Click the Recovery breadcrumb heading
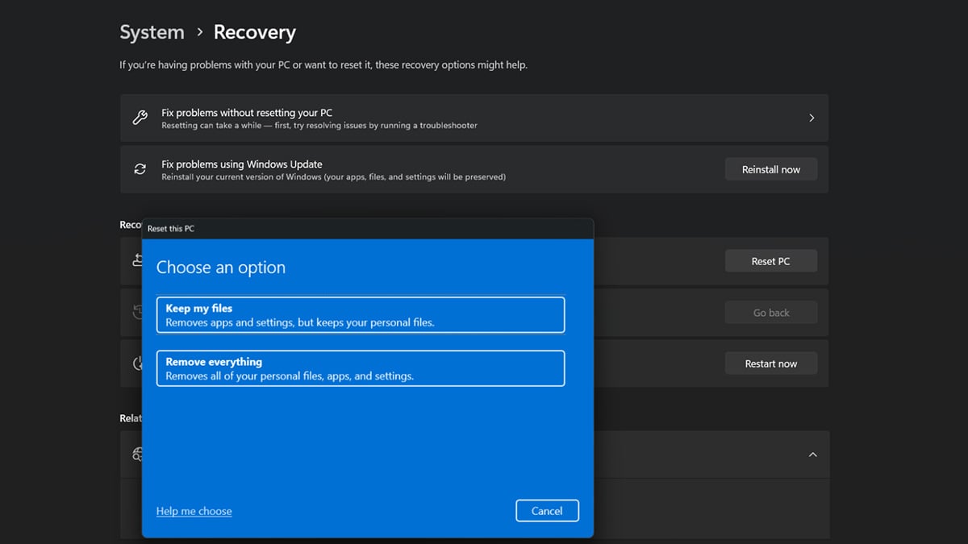 [255, 32]
